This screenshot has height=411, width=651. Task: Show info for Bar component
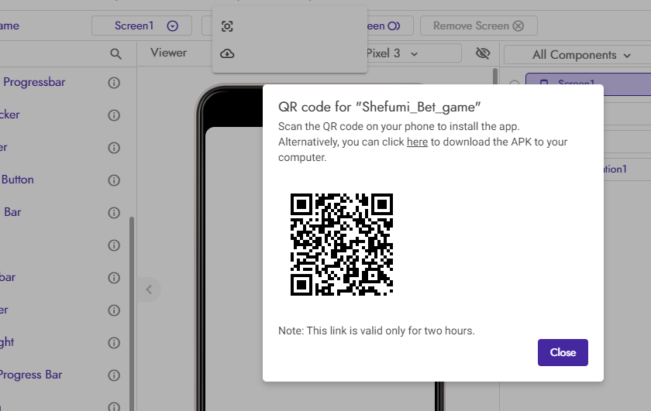tap(114, 212)
